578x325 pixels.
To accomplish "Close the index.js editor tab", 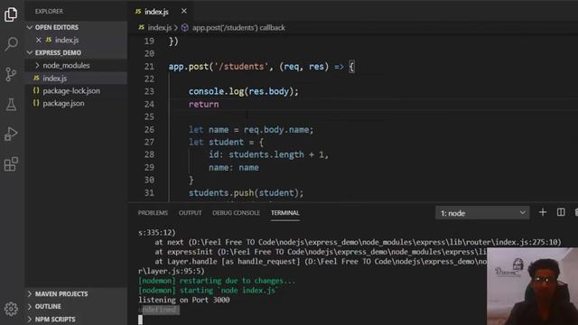I will [x=184, y=12].
